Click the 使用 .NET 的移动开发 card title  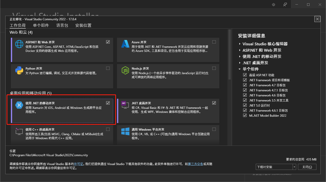40,103
